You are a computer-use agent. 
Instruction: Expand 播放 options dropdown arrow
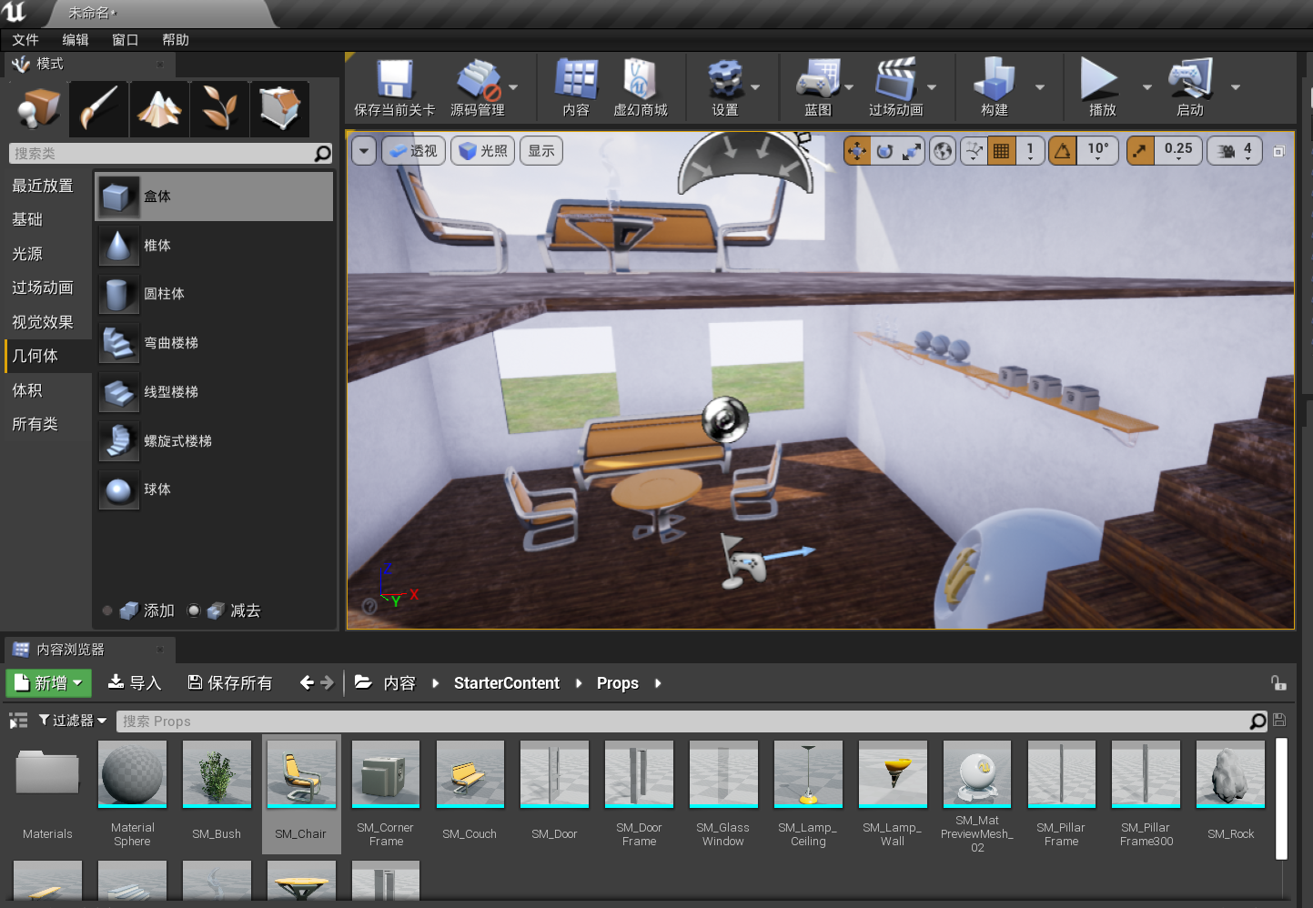pyautogui.click(x=1146, y=87)
